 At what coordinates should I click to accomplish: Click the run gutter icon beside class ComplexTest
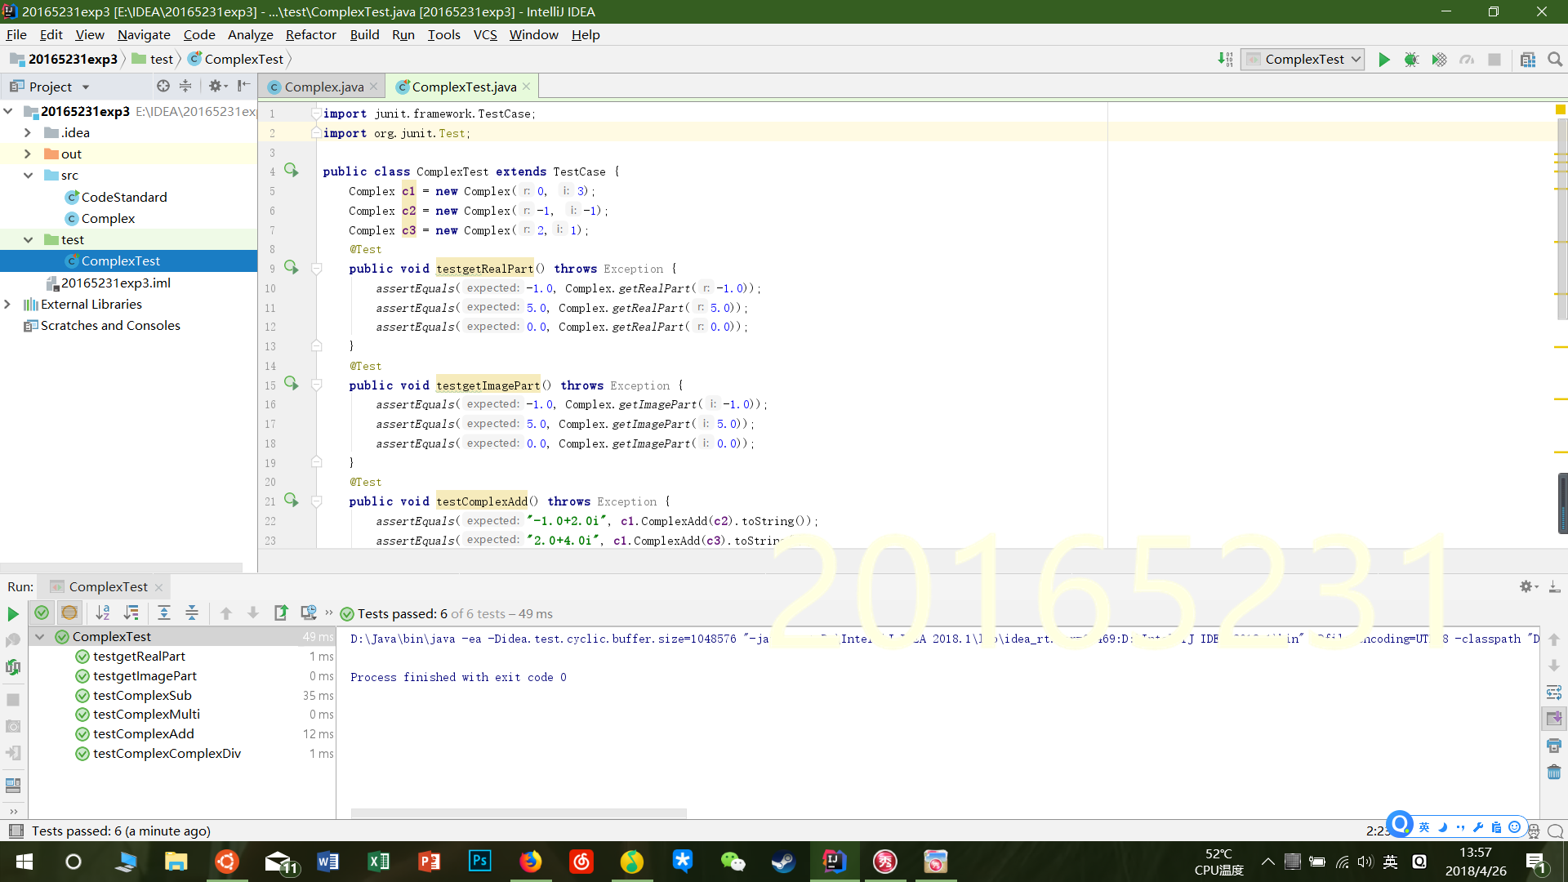coord(292,171)
